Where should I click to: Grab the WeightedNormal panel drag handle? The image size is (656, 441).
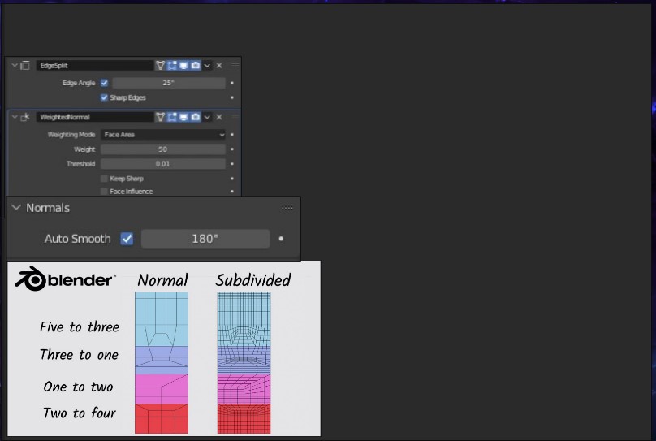235,117
